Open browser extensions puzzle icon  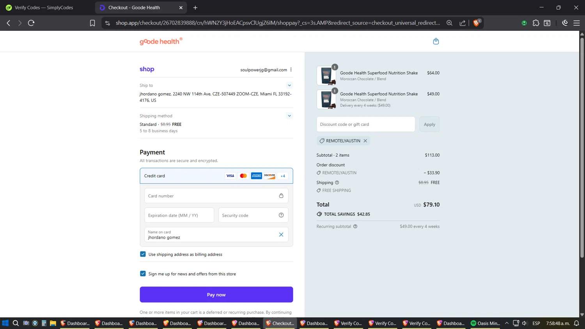coord(536,23)
